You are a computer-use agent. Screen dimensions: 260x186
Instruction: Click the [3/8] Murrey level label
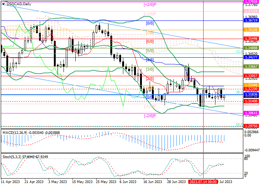[x=150, y=70]
